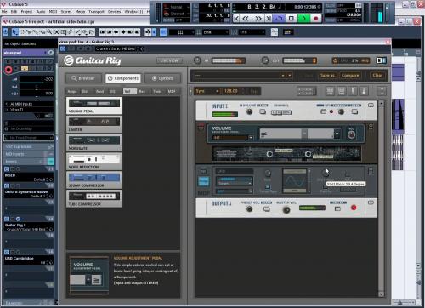425x308 pixels.
Task: Click the red button in the Output module
Action: [x=354, y=208]
